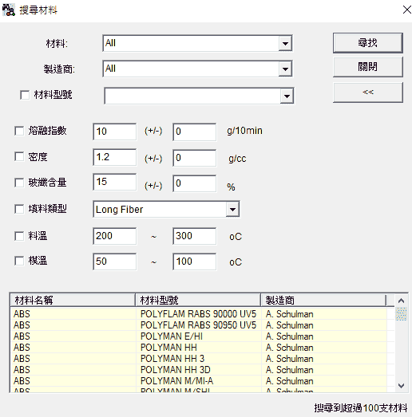
Task: Click the 玻纖含量 tolerance field
Action: pyautogui.click(x=194, y=183)
